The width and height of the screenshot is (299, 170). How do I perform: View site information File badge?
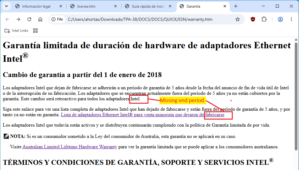pyautogui.click(x=57, y=19)
